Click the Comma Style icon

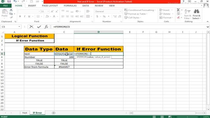click(109, 16)
